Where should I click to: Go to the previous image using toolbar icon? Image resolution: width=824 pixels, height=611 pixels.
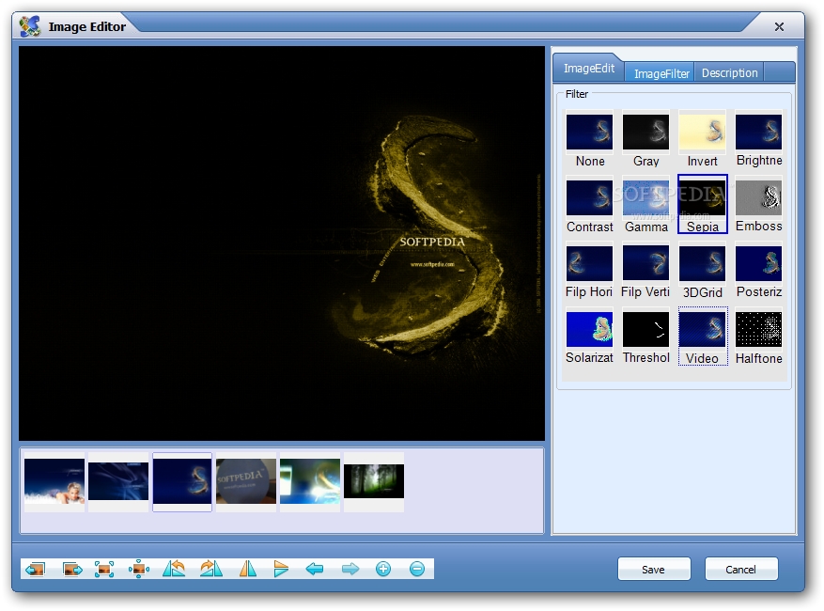(x=35, y=569)
